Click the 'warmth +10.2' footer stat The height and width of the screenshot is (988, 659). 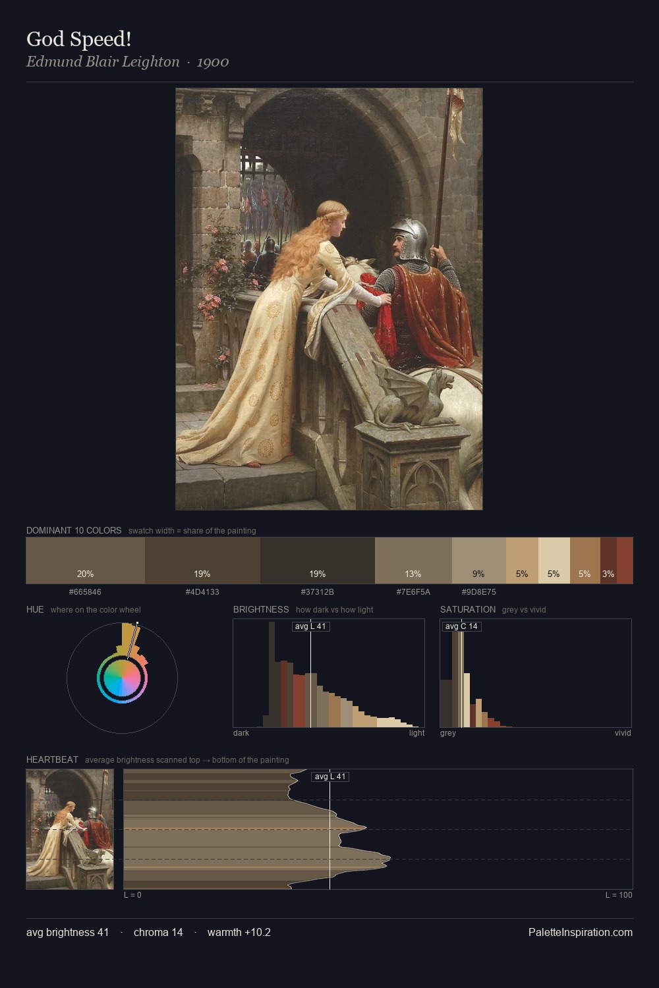pos(239,933)
